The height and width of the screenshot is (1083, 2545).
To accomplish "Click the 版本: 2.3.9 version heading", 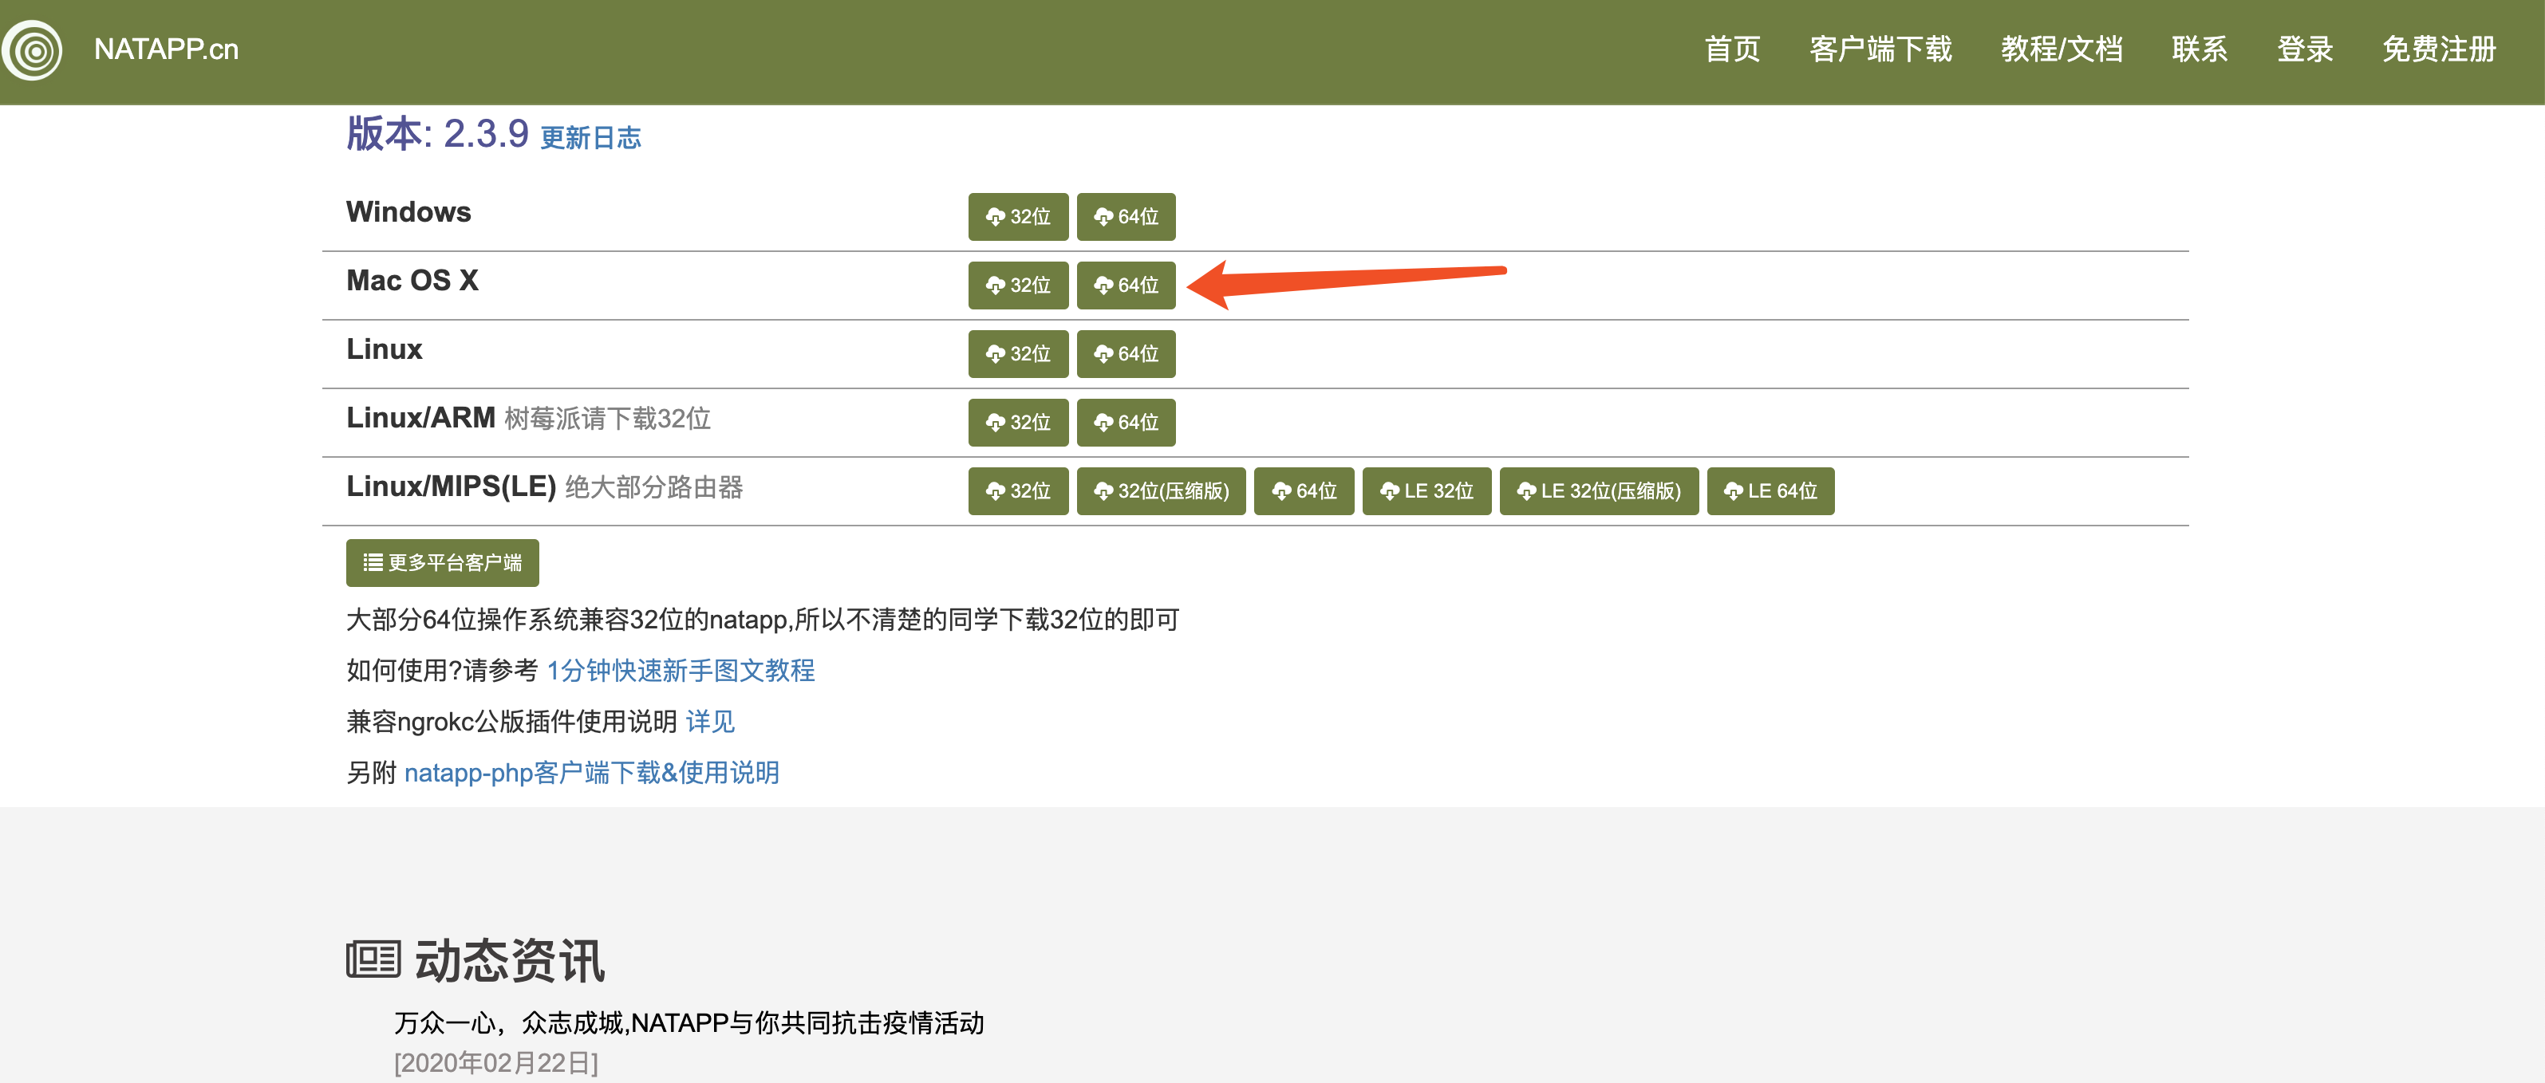I will coord(436,134).
